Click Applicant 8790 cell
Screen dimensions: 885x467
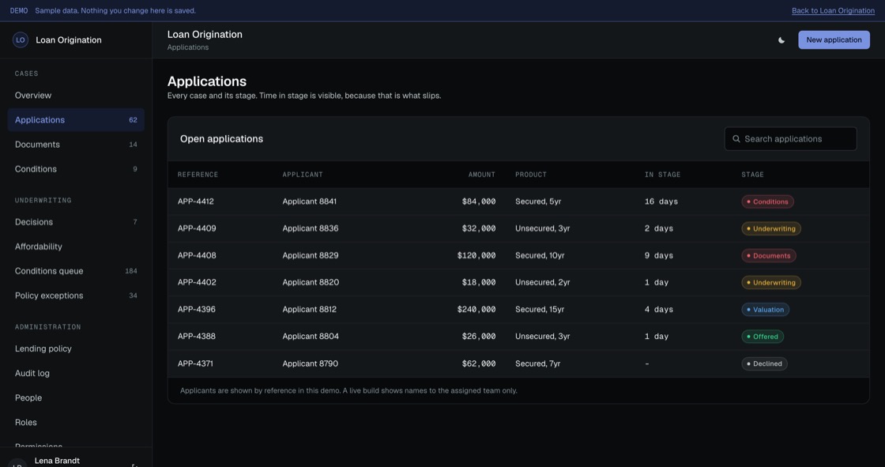click(310, 363)
